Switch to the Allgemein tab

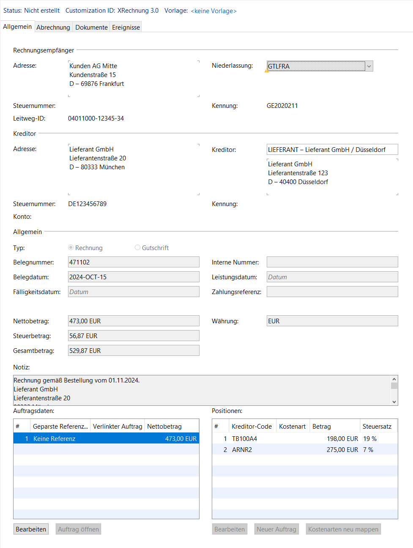tap(17, 27)
